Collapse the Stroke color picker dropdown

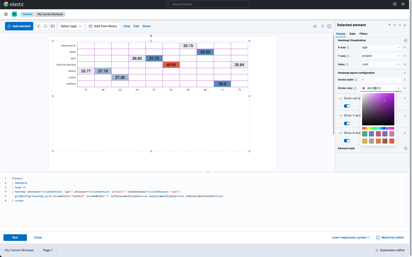(x=399, y=88)
